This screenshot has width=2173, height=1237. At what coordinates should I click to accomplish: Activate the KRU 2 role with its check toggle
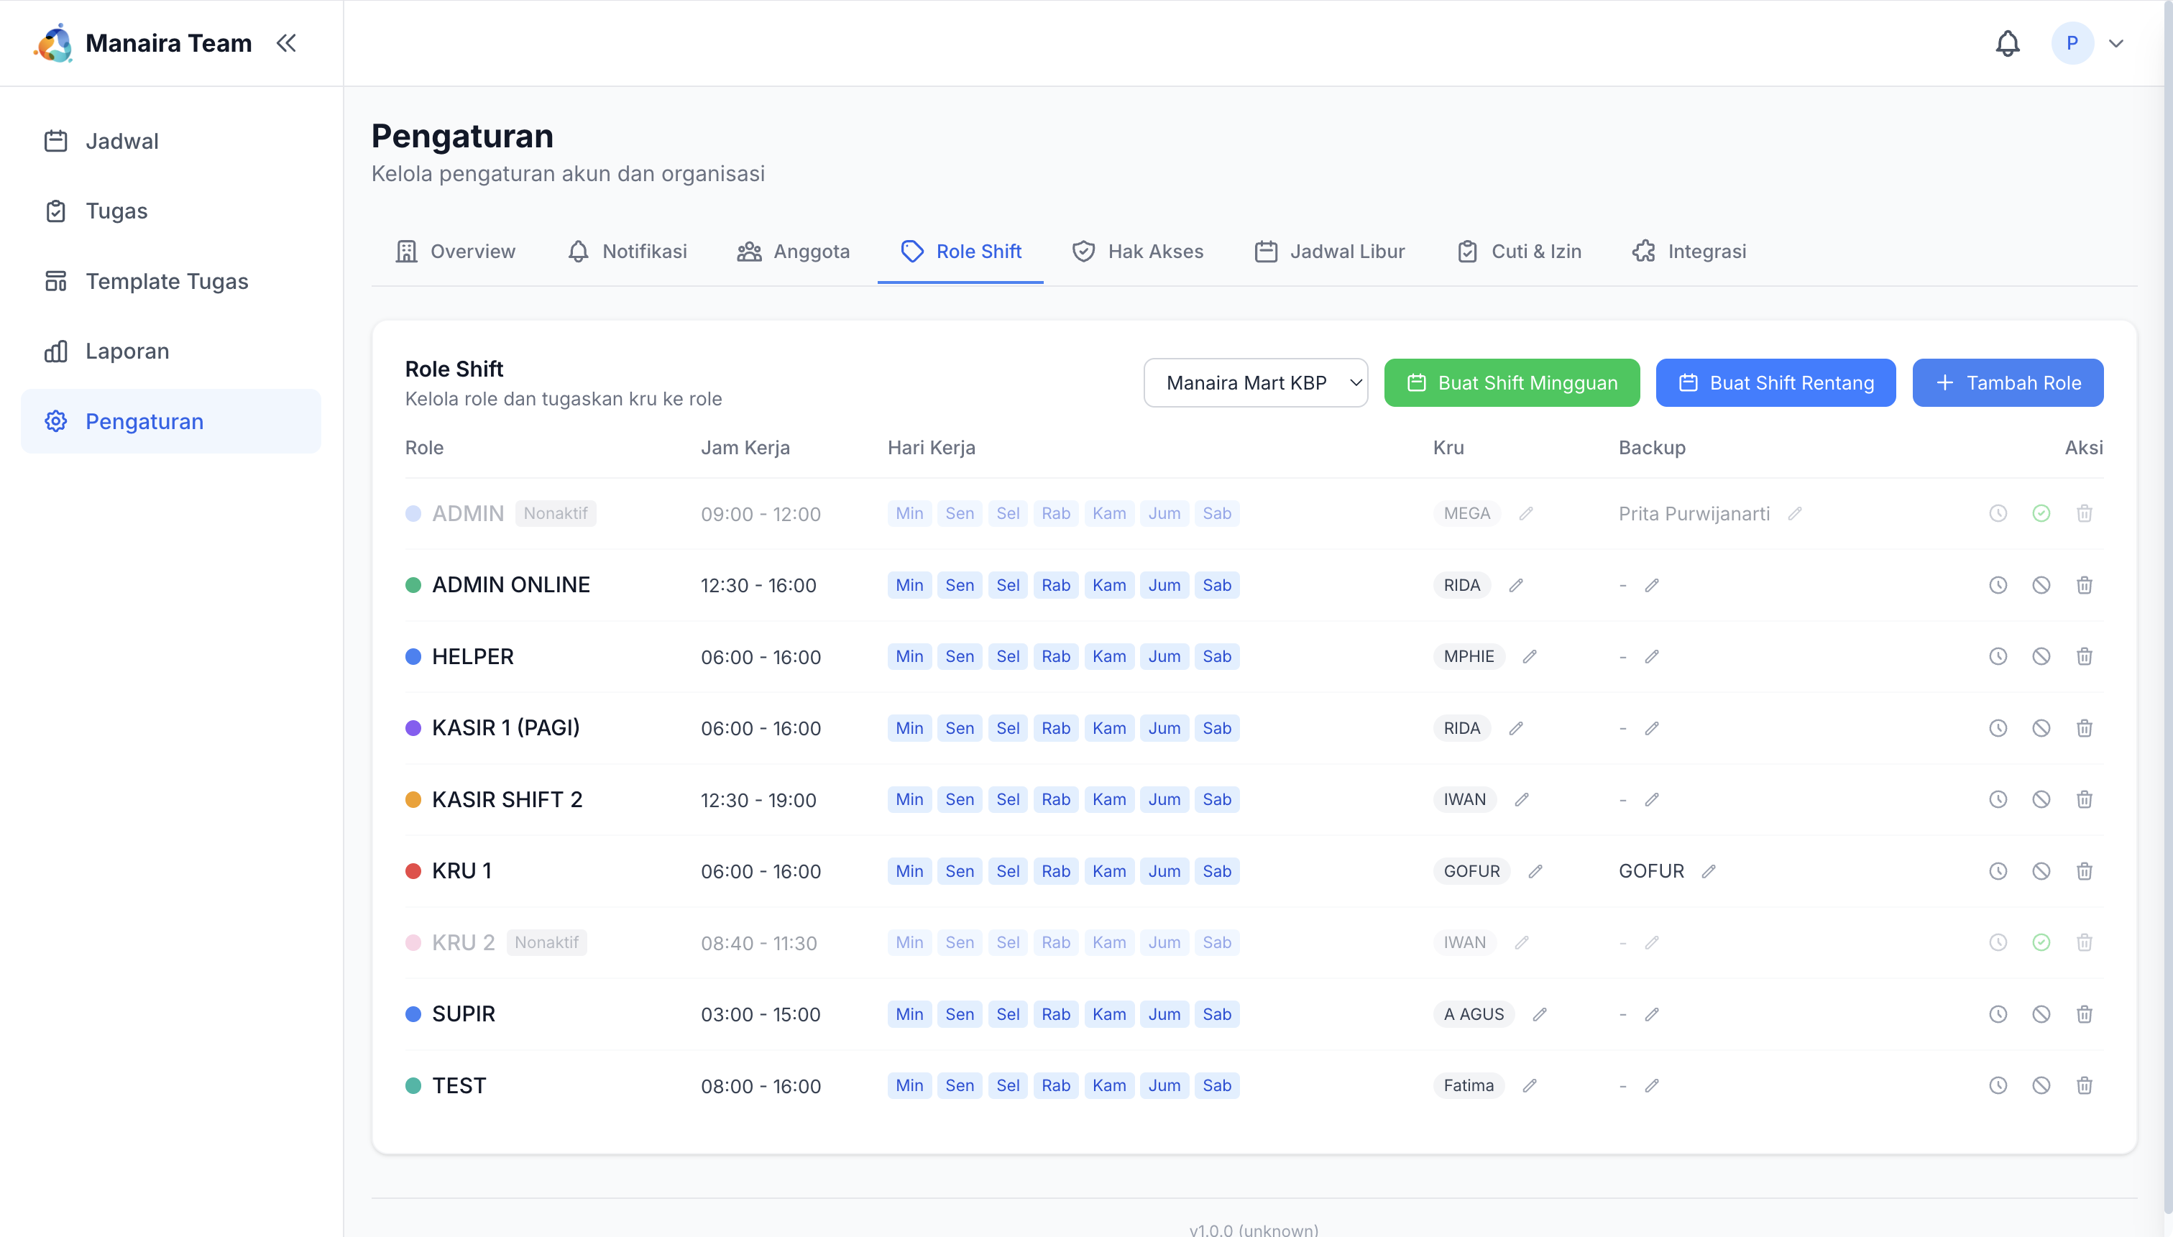tap(2042, 942)
